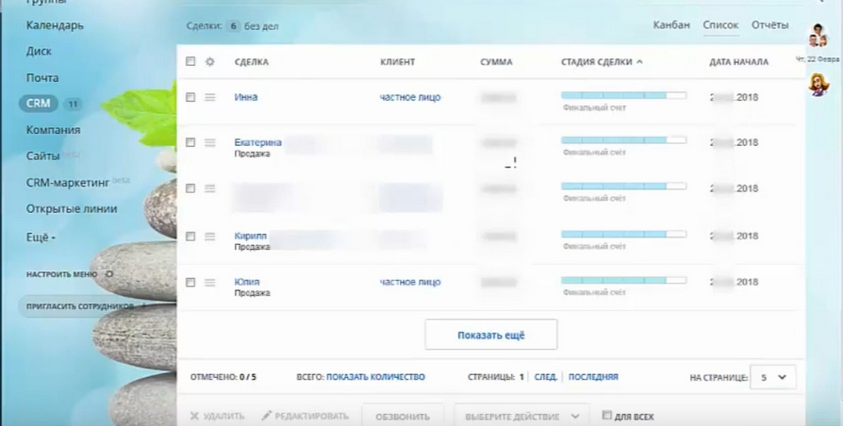Click the без дел counter 6 filter
This screenshot has width=843, height=426.
click(233, 25)
